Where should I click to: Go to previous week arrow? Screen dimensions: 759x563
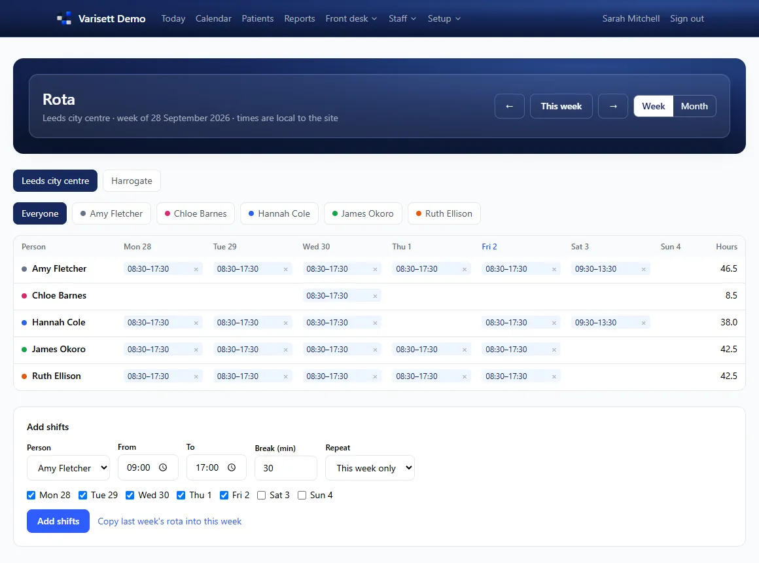point(509,106)
